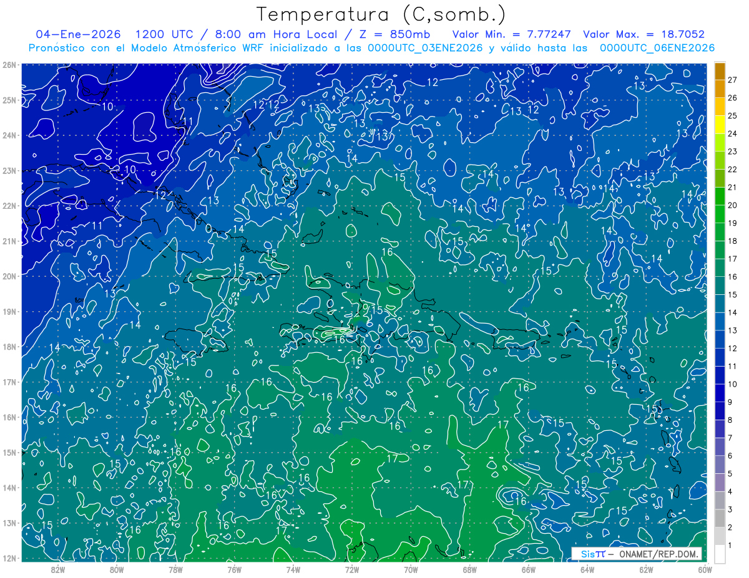Click the '24N' latitude axis label

point(9,135)
